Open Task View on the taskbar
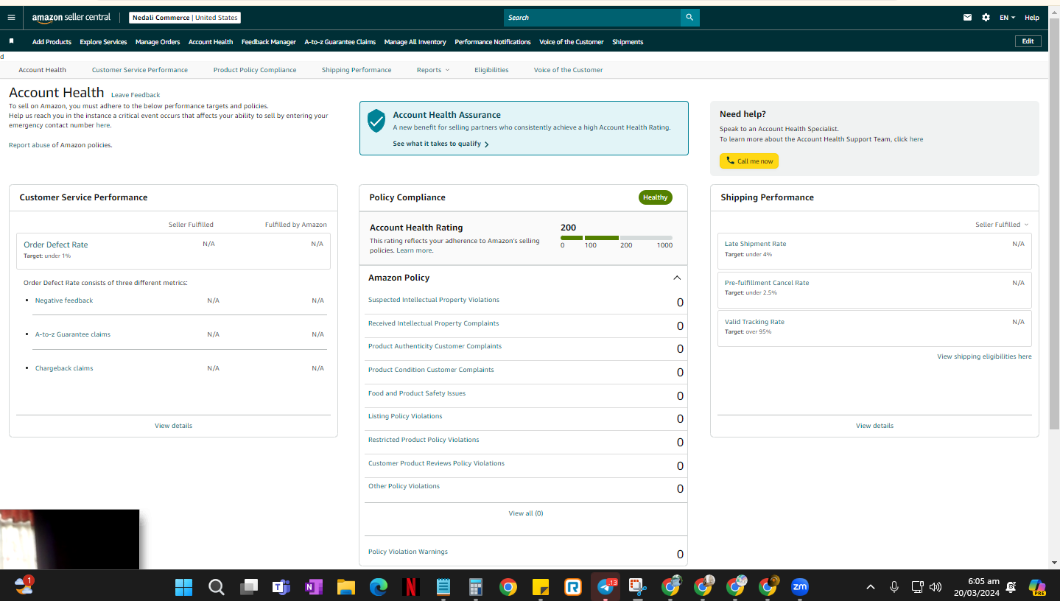Screen dimensions: 1060x601 (x=248, y=587)
